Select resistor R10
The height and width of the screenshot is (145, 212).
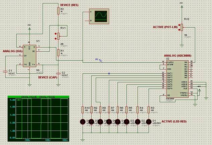tap(83, 110)
